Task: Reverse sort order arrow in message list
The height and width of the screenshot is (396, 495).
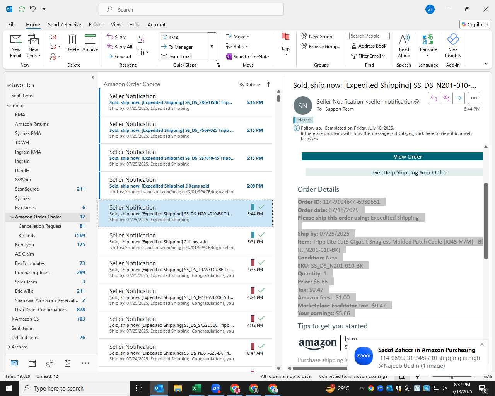Action: coord(269,84)
